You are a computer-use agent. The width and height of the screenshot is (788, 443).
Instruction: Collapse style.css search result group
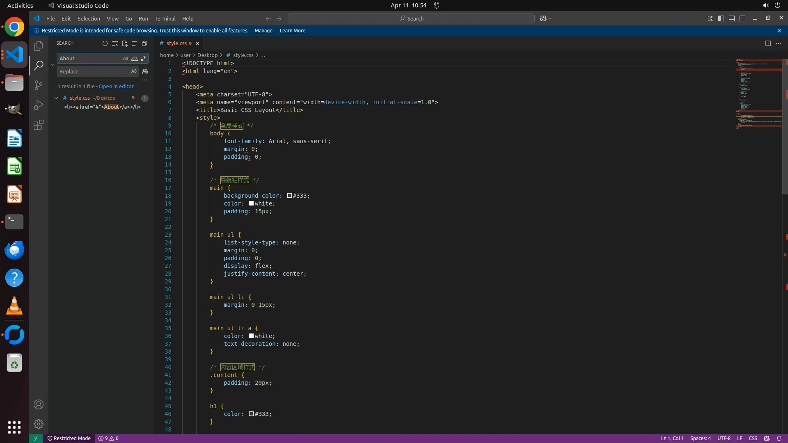coord(56,98)
